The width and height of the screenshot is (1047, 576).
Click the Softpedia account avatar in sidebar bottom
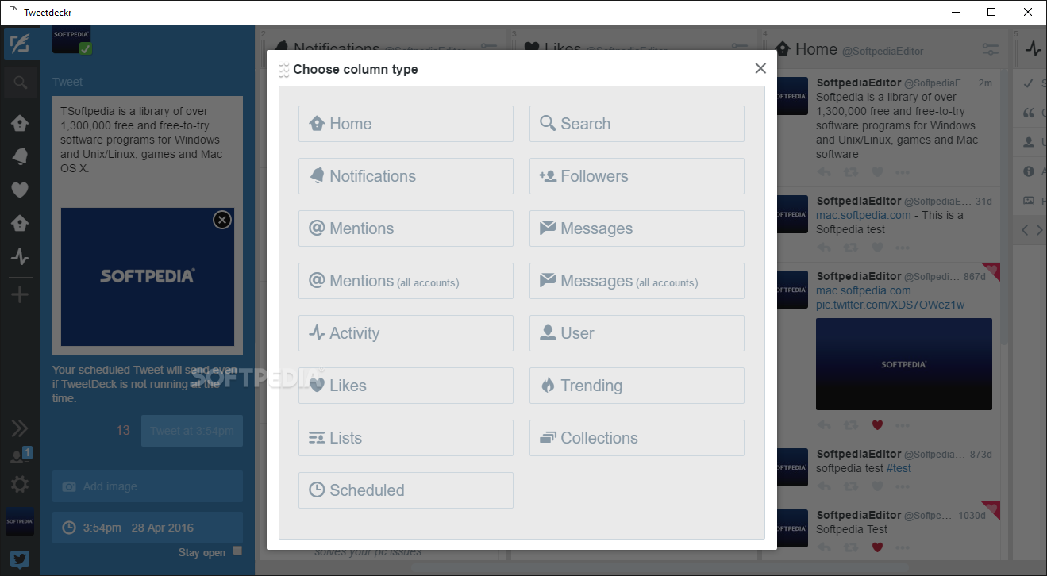click(x=20, y=521)
